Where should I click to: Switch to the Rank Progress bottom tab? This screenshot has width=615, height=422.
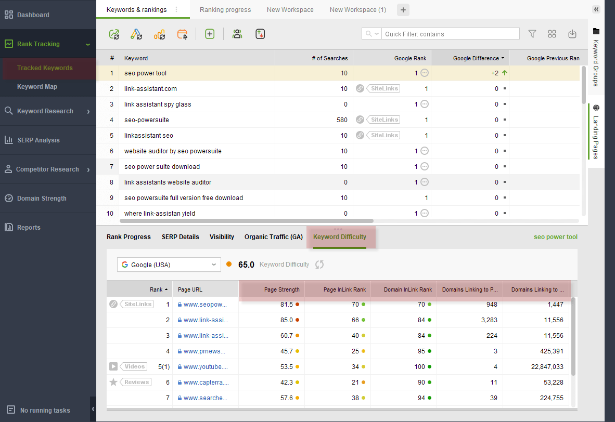click(x=129, y=236)
